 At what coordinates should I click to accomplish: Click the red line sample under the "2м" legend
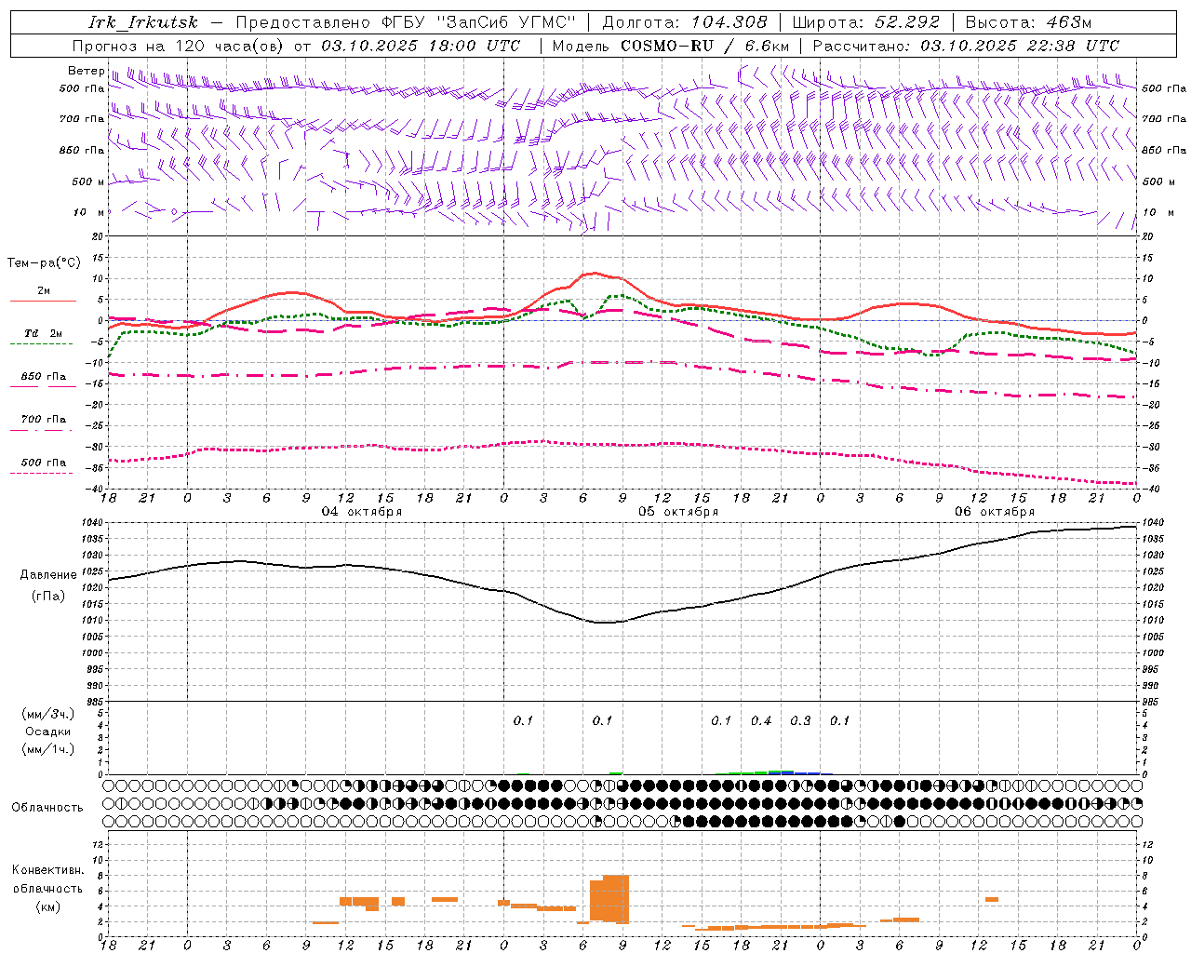pyautogui.click(x=43, y=301)
